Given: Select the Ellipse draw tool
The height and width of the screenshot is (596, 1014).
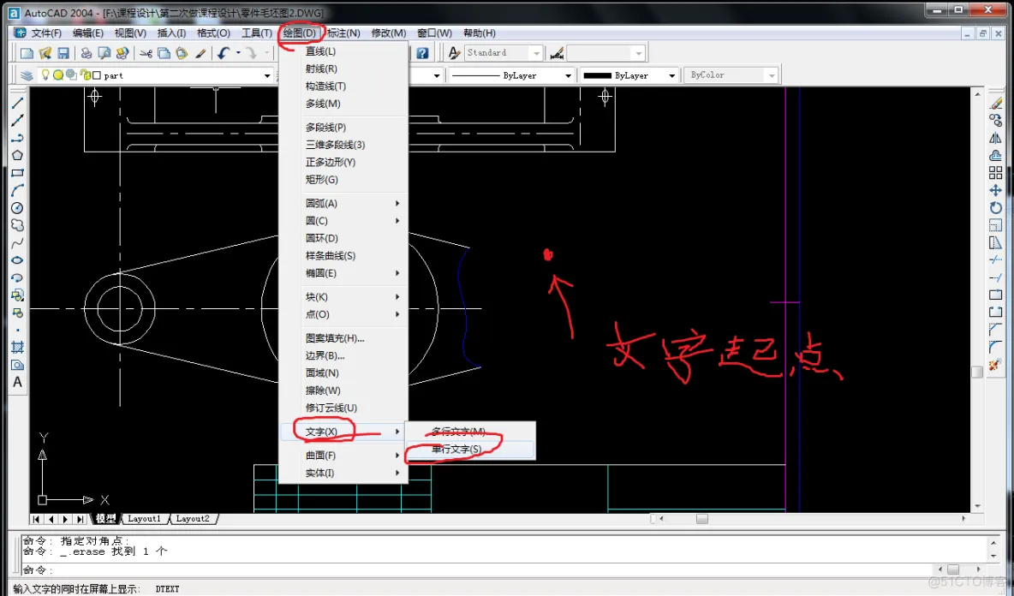Looking at the screenshot, I should tap(17, 259).
